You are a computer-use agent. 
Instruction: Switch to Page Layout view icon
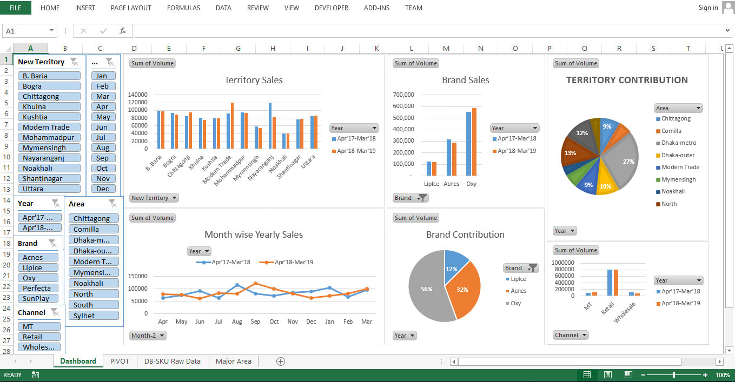tap(607, 375)
